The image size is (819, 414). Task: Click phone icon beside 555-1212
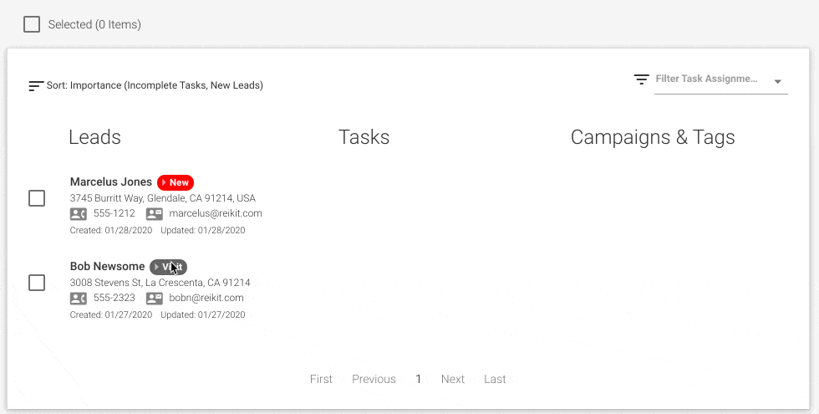79,214
